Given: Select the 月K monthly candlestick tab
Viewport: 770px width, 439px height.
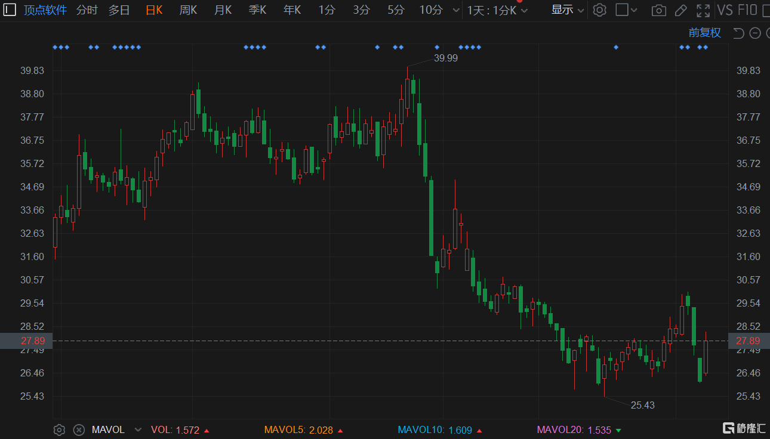Looking at the screenshot, I should (223, 10).
